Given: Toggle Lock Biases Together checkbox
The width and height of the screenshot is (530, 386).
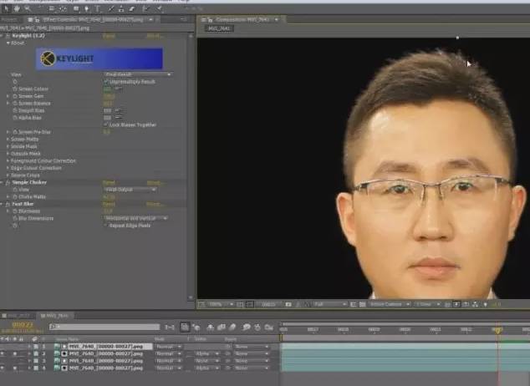Looking at the screenshot, I should pyautogui.click(x=106, y=125).
